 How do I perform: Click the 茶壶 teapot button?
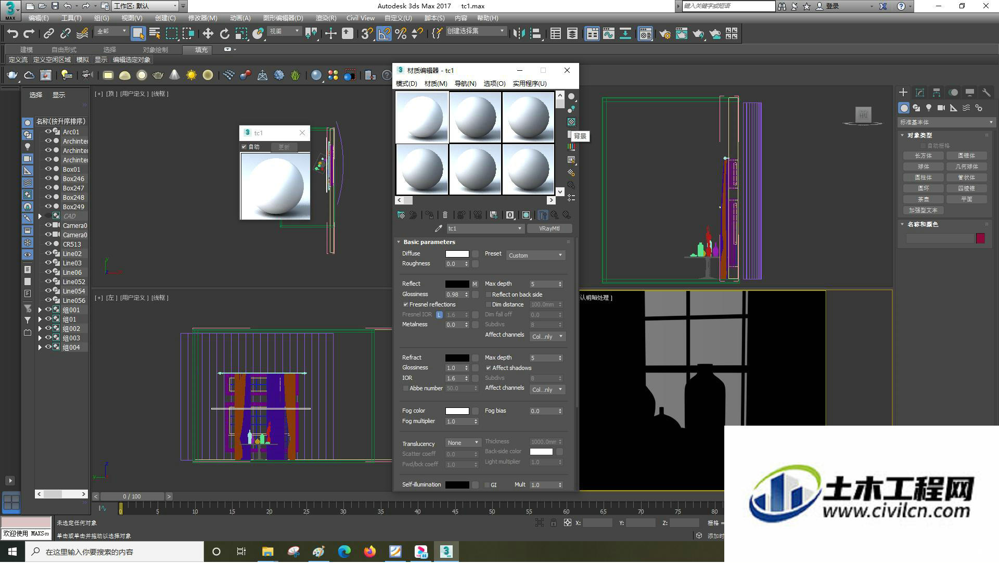tap(924, 200)
